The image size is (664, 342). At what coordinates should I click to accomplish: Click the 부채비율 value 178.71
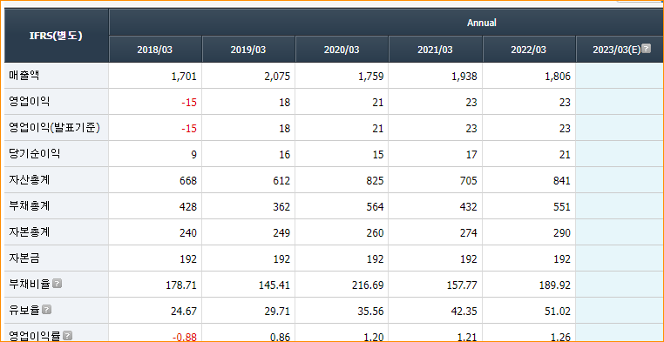[x=181, y=285]
